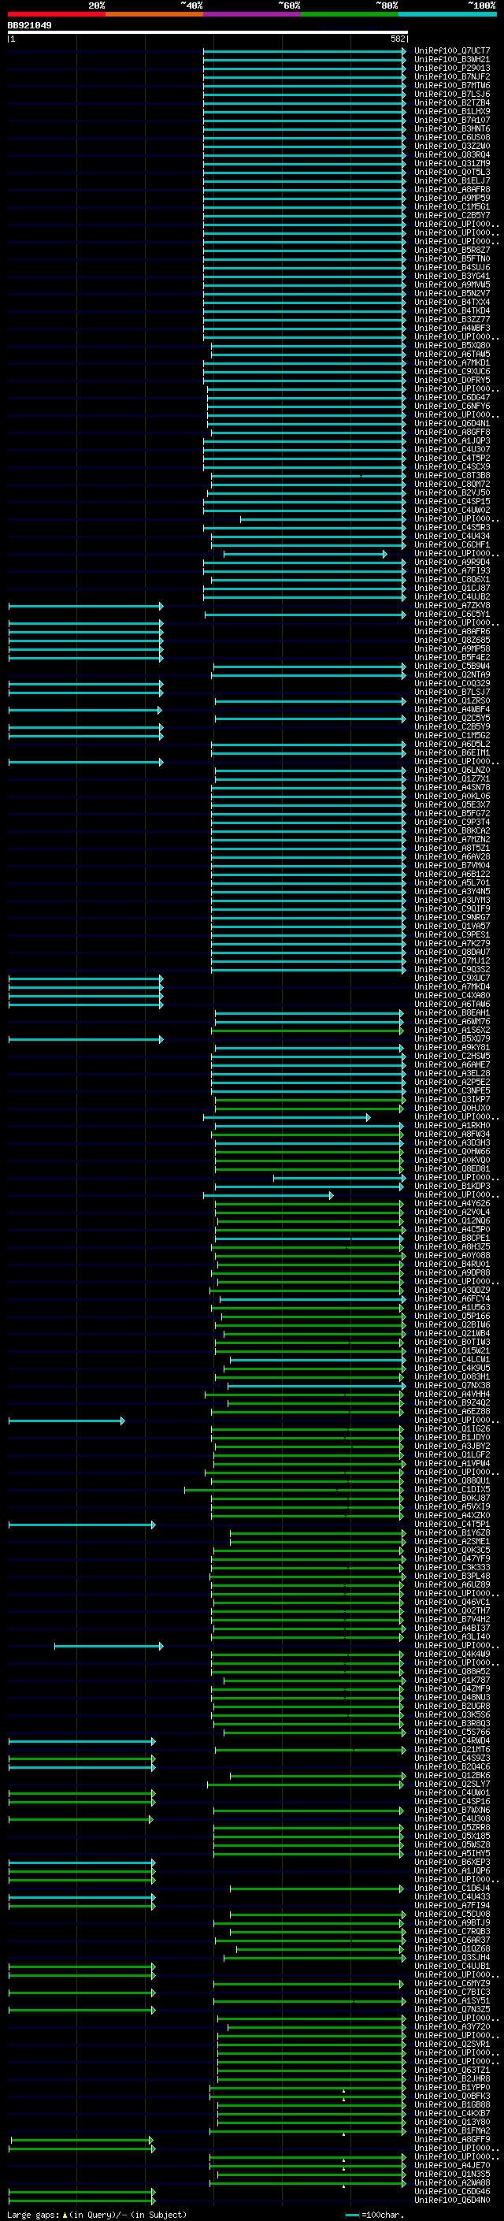
Task: Open hit UniRef100_Q7UCT7
Action: pyautogui.click(x=451, y=51)
